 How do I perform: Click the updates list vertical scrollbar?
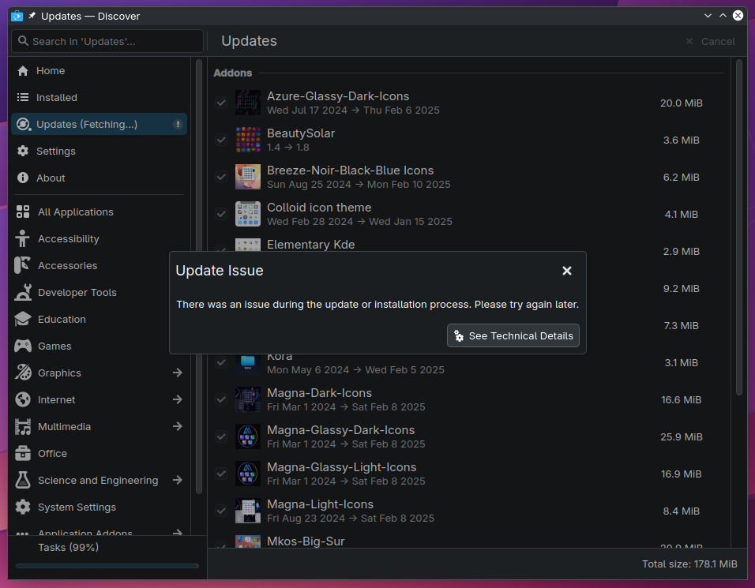(739, 227)
